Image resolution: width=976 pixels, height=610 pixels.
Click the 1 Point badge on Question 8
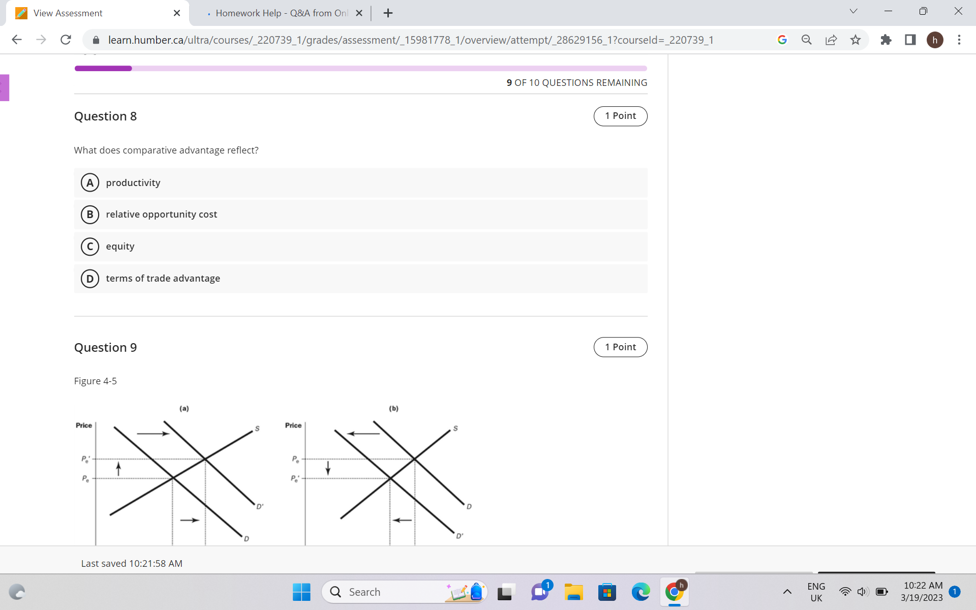tap(620, 116)
